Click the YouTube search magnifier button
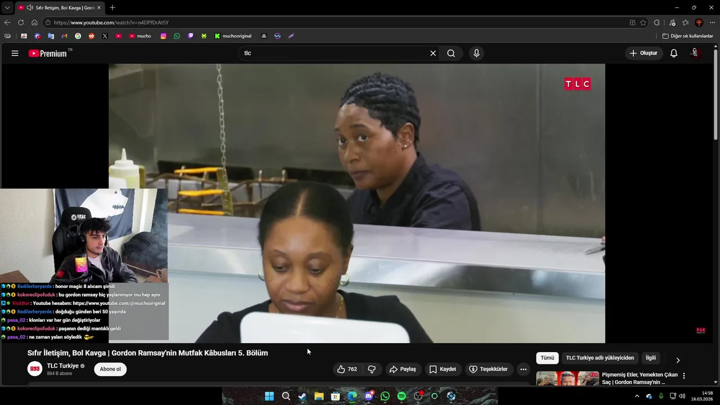Screen dimensions: 720x405 click(x=451, y=53)
